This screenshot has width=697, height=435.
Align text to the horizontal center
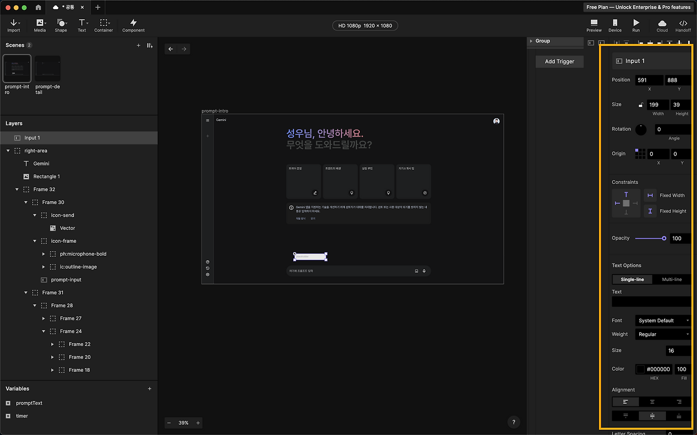[x=652, y=402]
